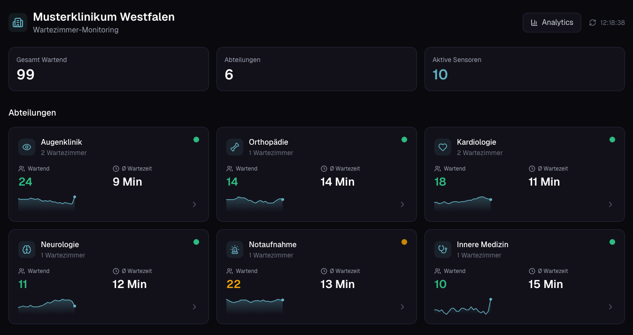Image resolution: width=633 pixels, height=335 pixels.
Task: Toggle the green status dot on Innere Medizin
Action: point(612,242)
